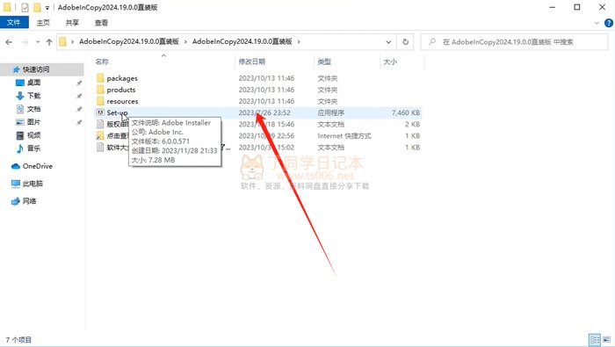The image size is (615, 347).
Task: Click the forward navigation arrow
Action: coord(25,42)
